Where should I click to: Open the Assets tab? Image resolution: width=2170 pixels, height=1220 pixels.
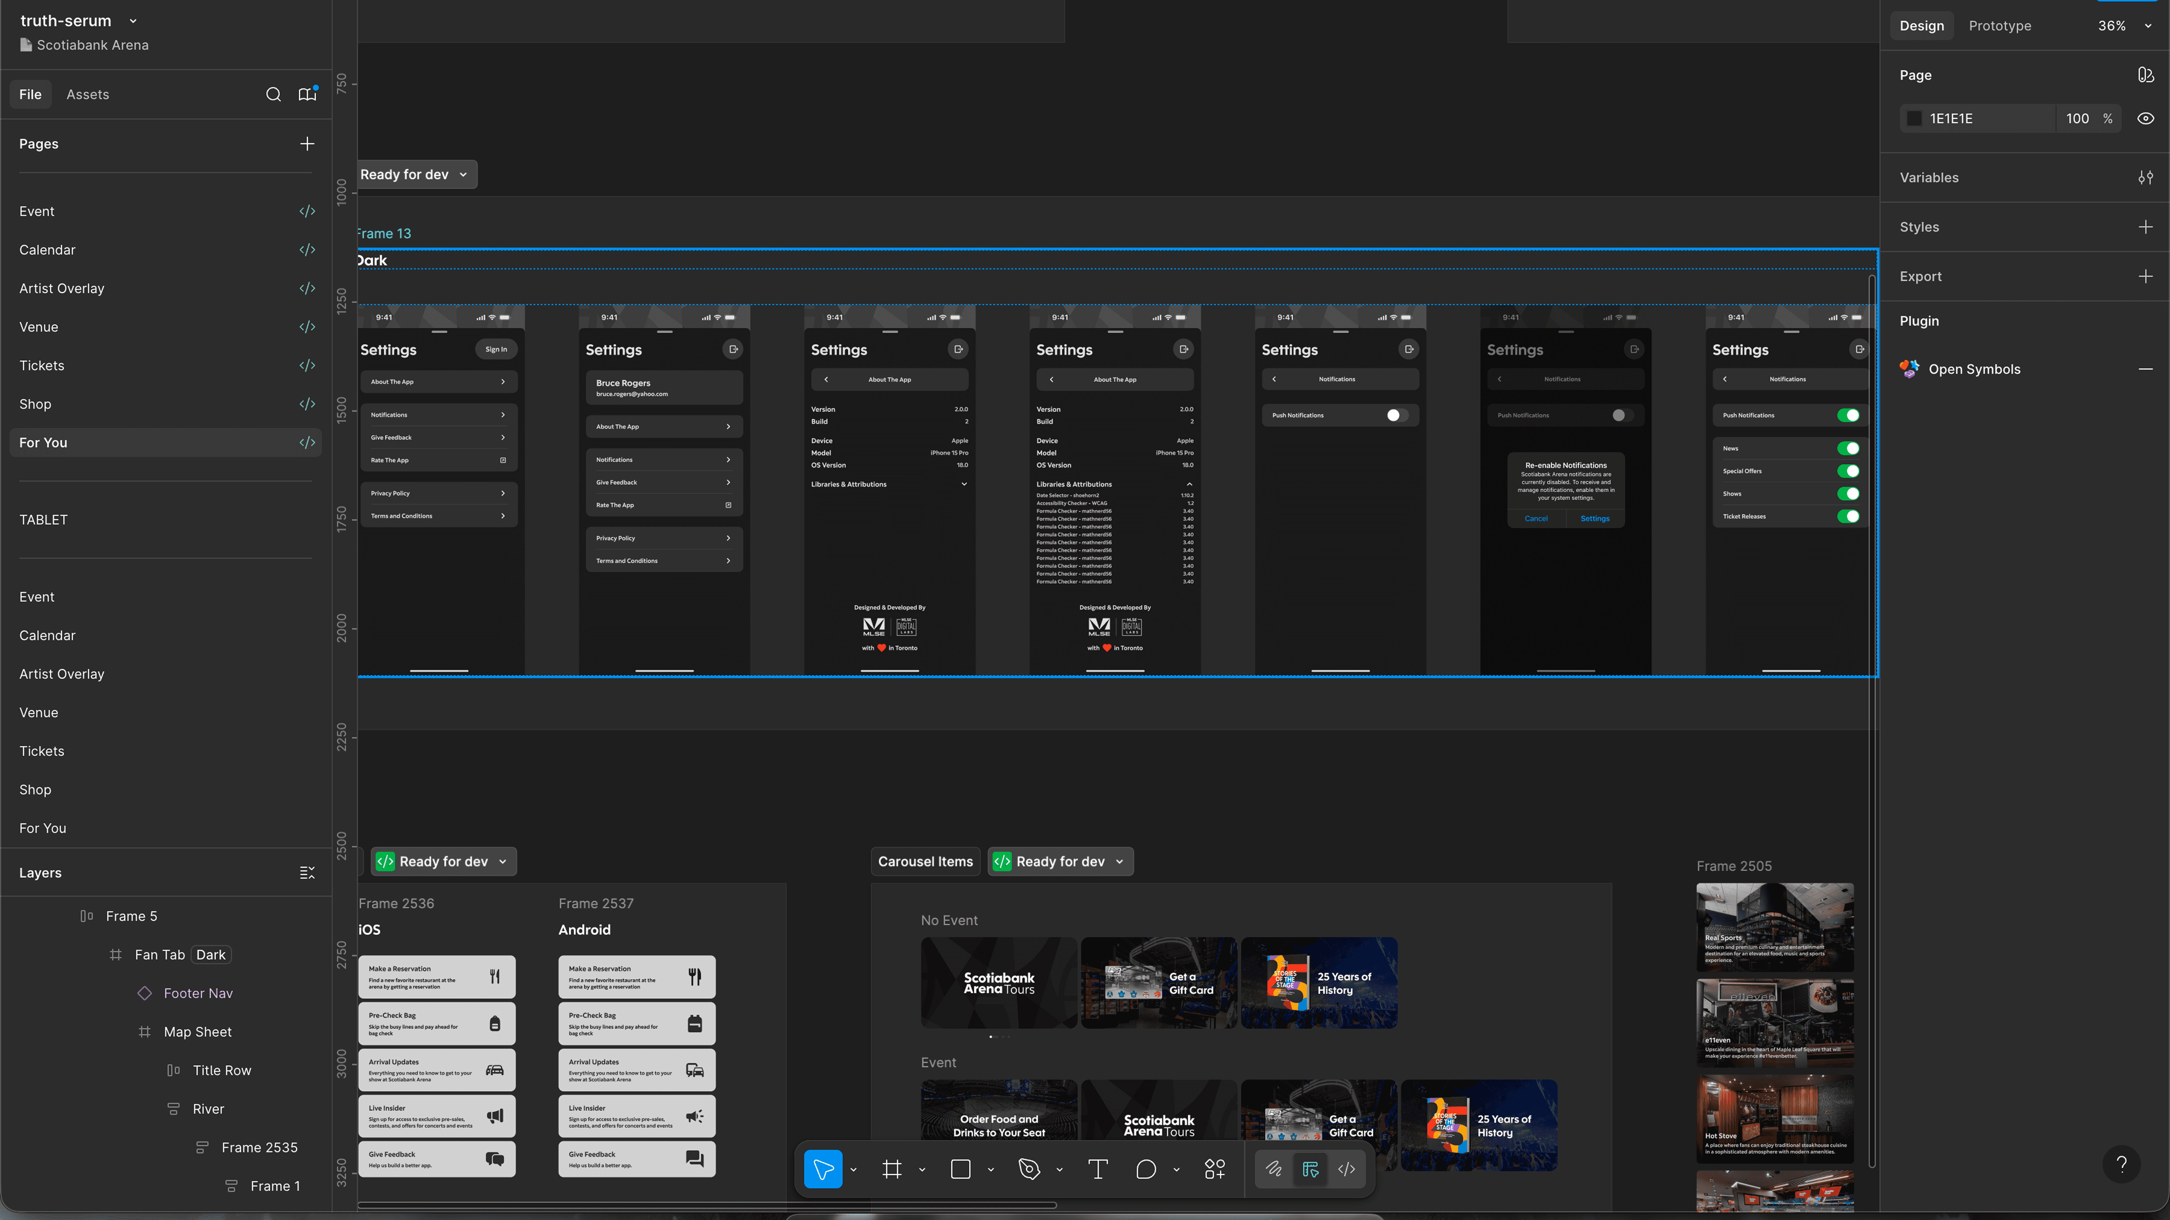pos(88,94)
